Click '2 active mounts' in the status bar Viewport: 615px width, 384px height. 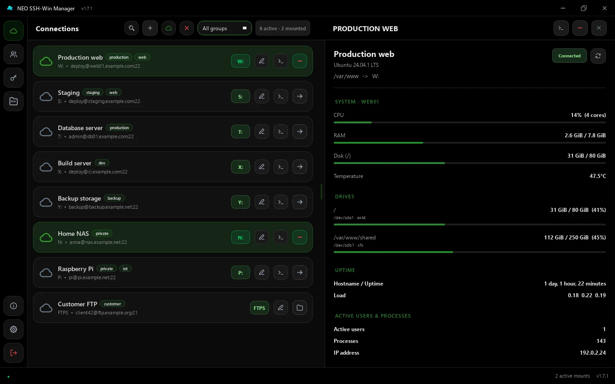click(572, 376)
